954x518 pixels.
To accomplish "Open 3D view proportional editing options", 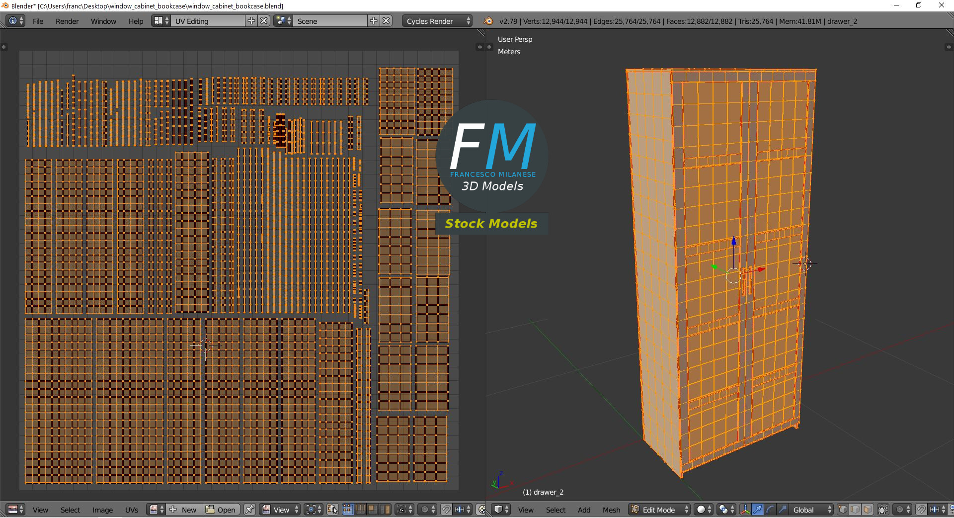I will (x=902, y=510).
